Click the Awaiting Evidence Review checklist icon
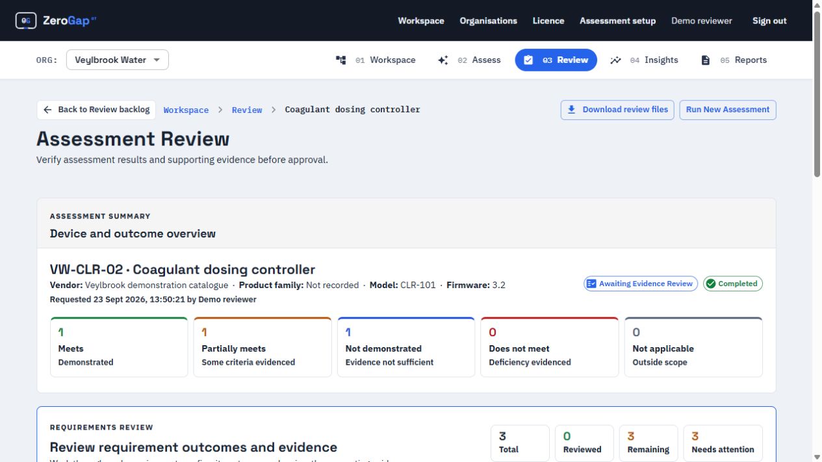 click(x=591, y=284)
